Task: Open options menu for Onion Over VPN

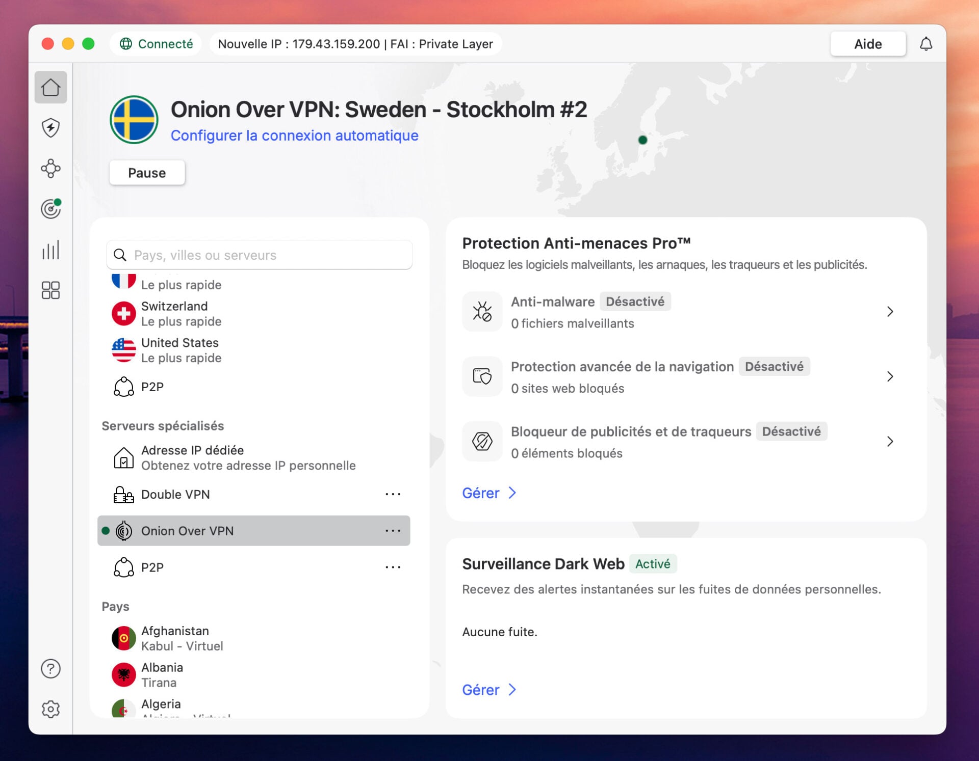Action: pos(393,531)
